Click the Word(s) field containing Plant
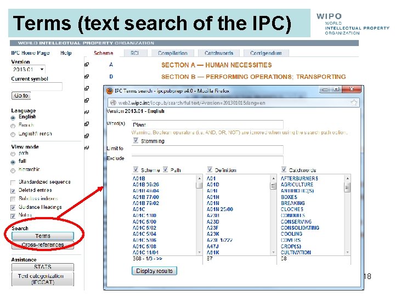 click(x=207, y=124)
